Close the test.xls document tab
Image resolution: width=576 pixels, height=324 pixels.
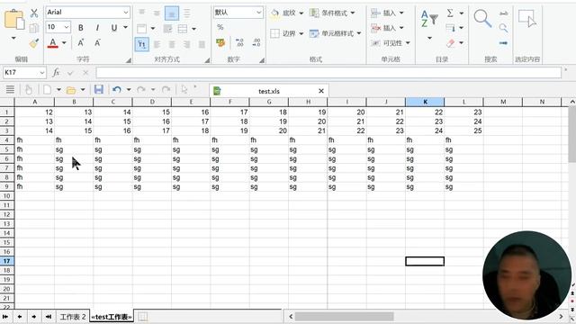321,91
